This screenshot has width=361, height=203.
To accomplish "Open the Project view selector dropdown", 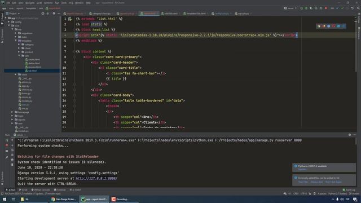I will pyautogui.click(x=12, y=14).
